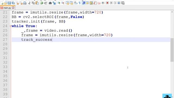
Task: Start macro recording with red dot button
Action: [x=107, y=3]
